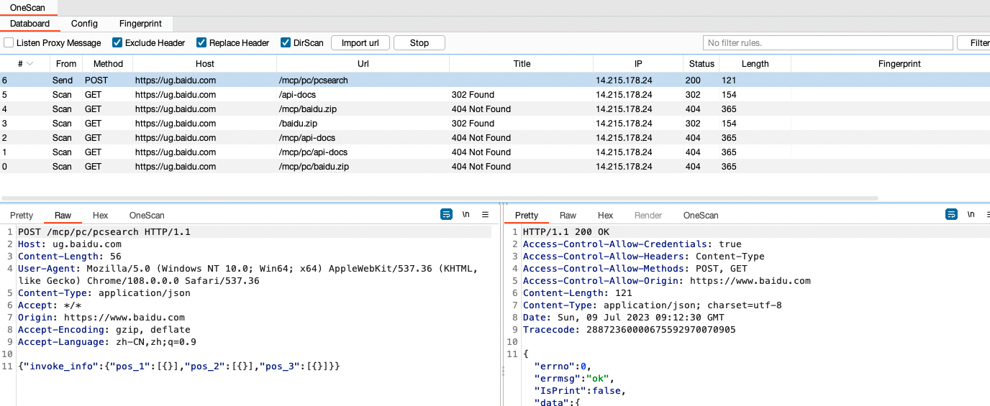Click the Stop button
Viewport: 990px width, 406px height.
point(419,42)
